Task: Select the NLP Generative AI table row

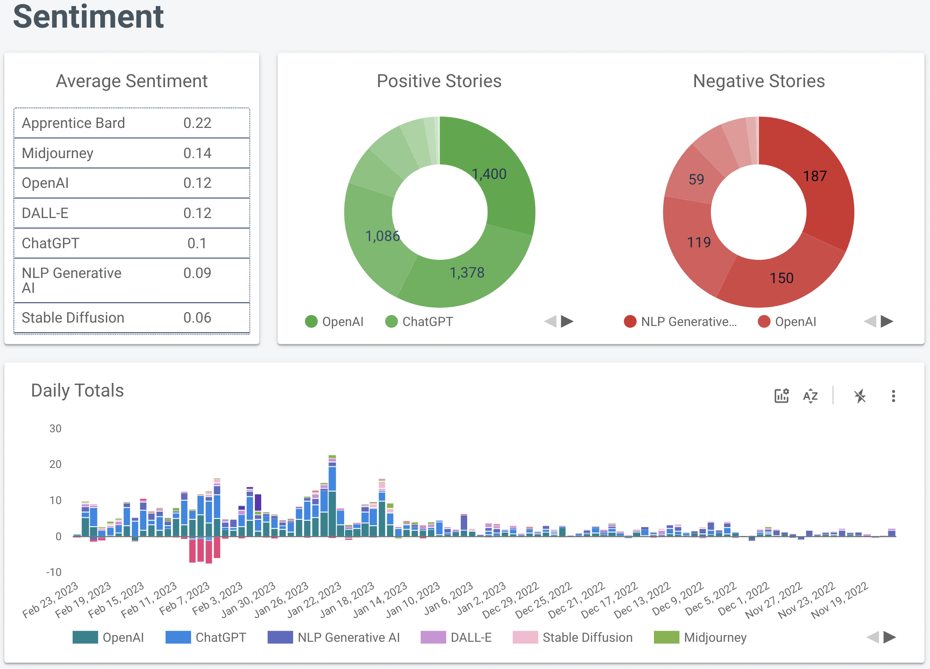Action: tap(132, 281)
